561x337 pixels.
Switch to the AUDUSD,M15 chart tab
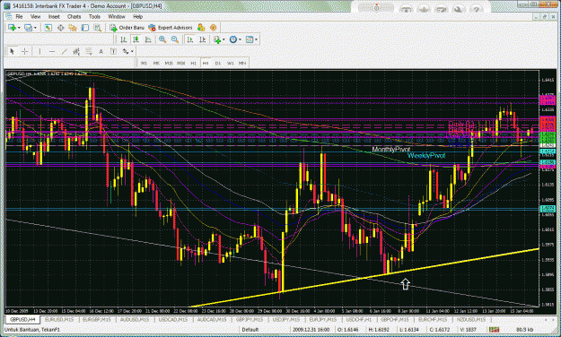(x=135, y=319)
